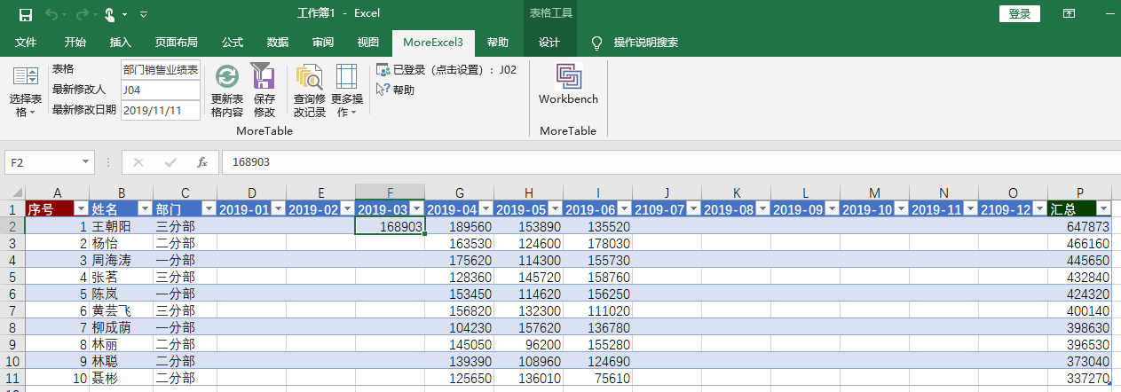Open the 序号 column filter dropdown
Image resolution: width=1121 pixels, height=392 pixels.
[81, 208]
